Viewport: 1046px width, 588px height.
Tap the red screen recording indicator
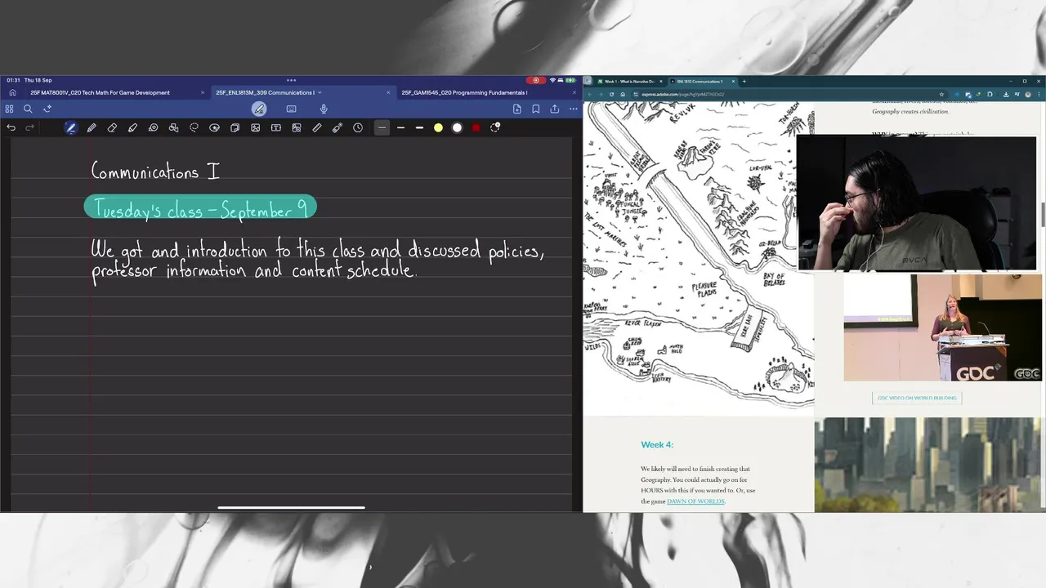tap(536, 80)
